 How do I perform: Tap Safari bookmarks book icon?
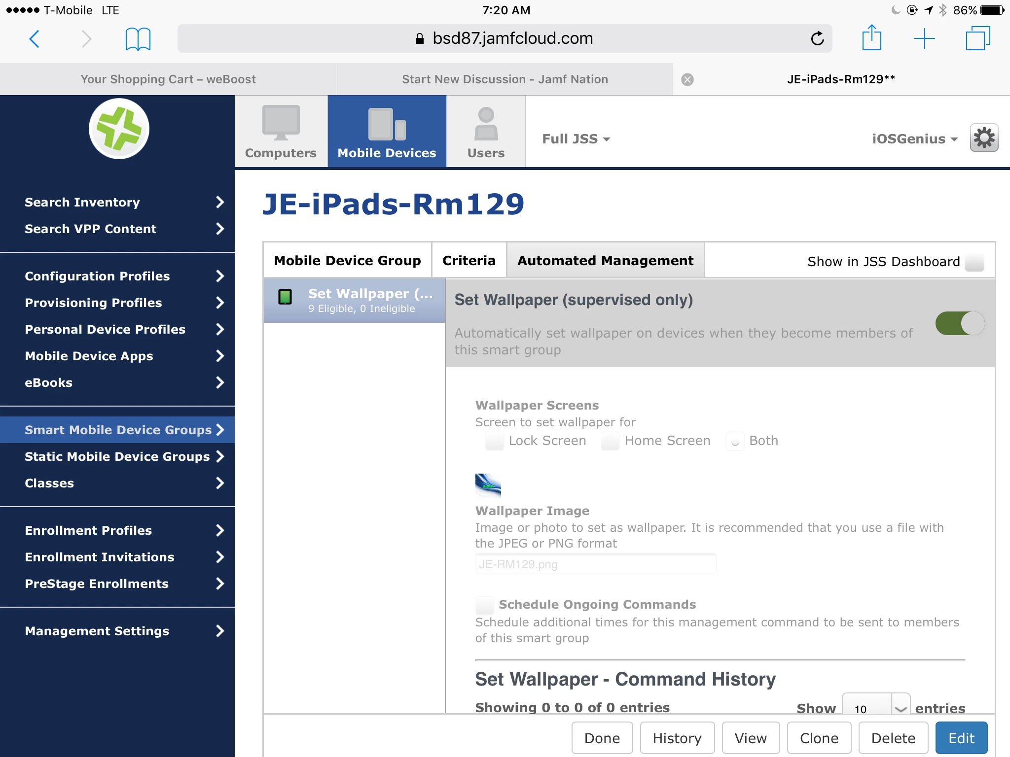(138, 39)
